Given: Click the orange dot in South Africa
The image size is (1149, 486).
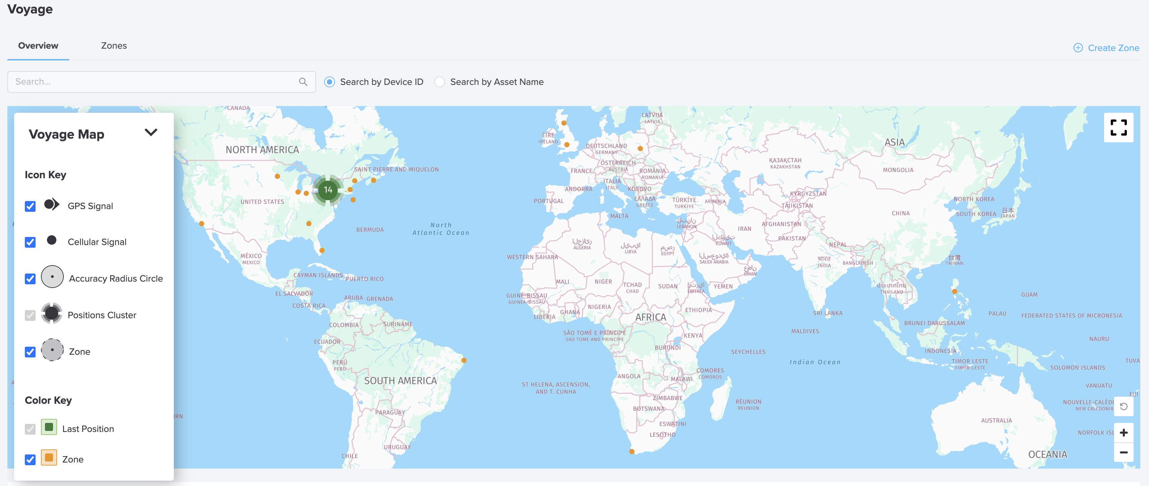Looking at the screenshot, I should pos(632,452).
